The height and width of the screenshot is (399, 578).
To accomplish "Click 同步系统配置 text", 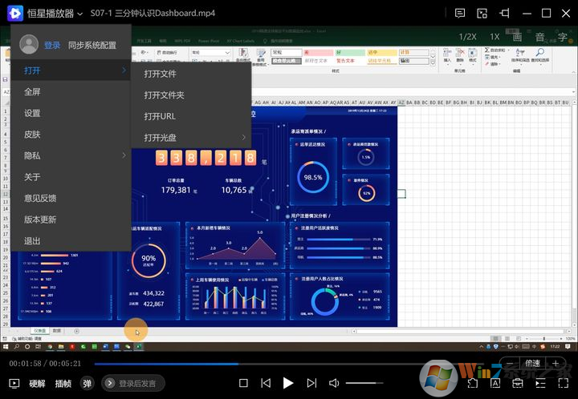I will 92,45.
